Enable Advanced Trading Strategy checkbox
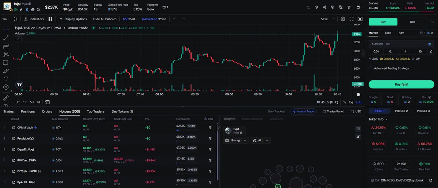Image resolution: width=438 pixels, height=188 pixels. (x=370, y=68)
